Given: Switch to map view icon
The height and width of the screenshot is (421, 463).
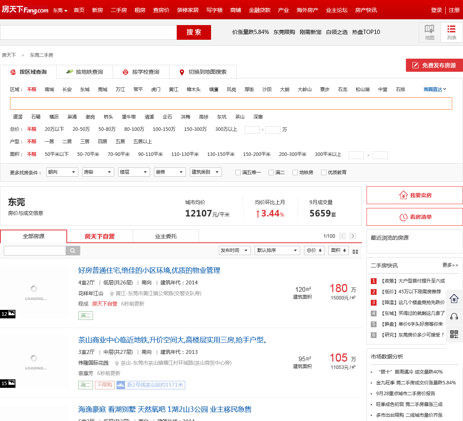Looking at the screenshot, I should click(429, 32).
